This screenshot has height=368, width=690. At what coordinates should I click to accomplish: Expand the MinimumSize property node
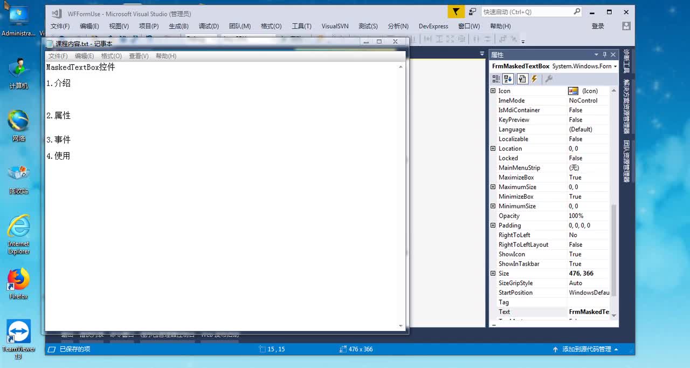point(493,206)
